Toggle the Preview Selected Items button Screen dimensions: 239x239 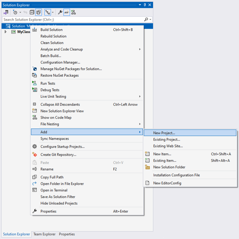(67, 12)
